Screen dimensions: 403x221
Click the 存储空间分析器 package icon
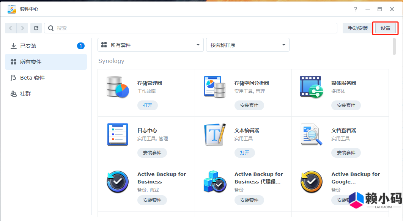tap(215, 87)
